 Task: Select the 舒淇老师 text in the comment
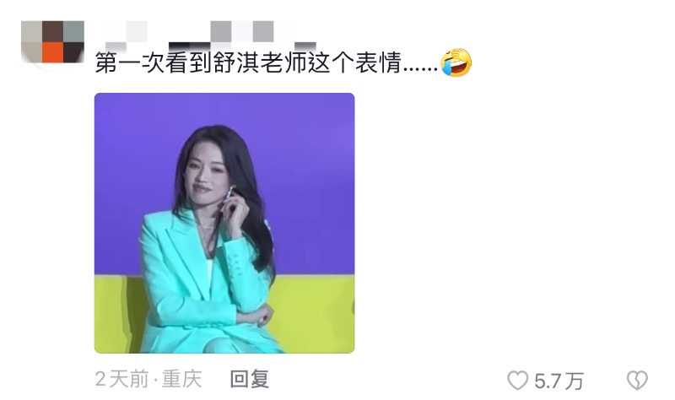coord(260,62)
